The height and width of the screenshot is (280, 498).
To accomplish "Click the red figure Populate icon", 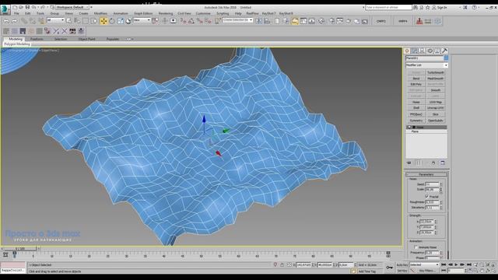I will pyautogui.click(x=419, y=21).
